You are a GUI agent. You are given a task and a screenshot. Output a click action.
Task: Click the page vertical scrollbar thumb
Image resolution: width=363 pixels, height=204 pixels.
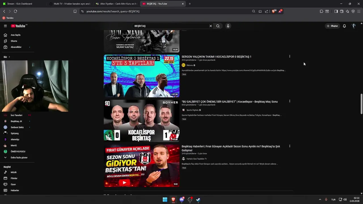(x=361, y=104)
